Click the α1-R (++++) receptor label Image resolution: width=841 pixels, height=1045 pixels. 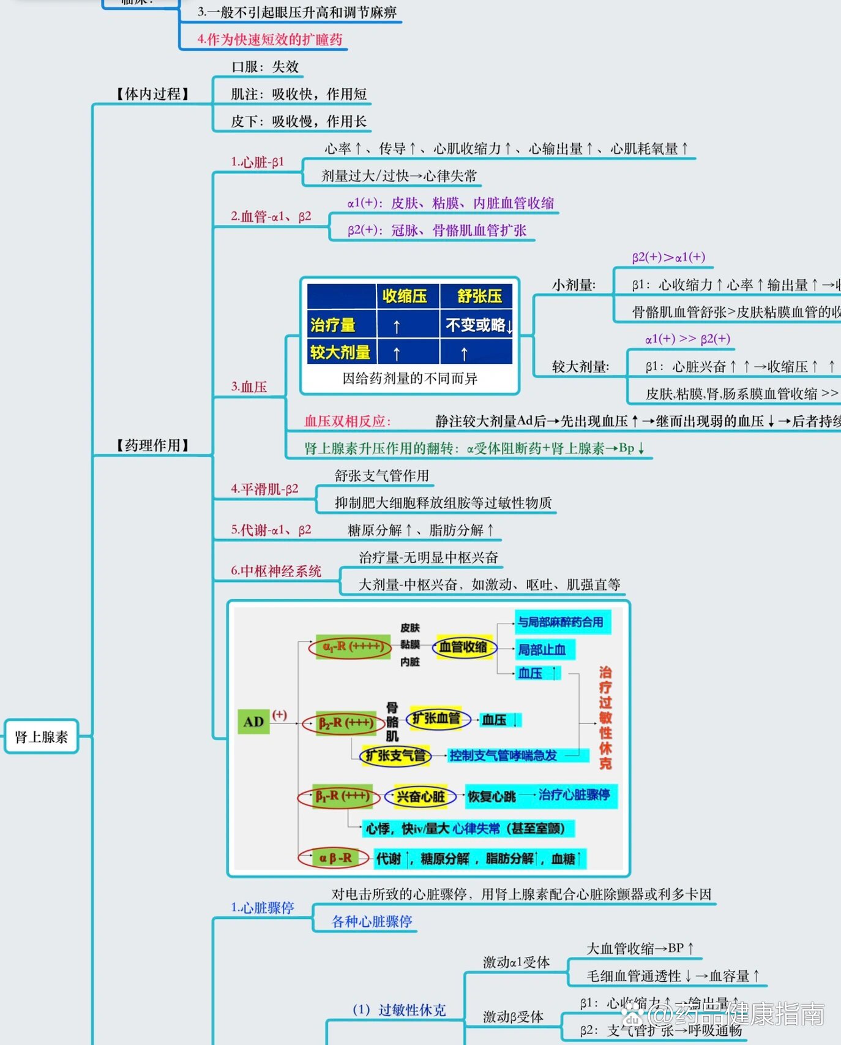350,646
